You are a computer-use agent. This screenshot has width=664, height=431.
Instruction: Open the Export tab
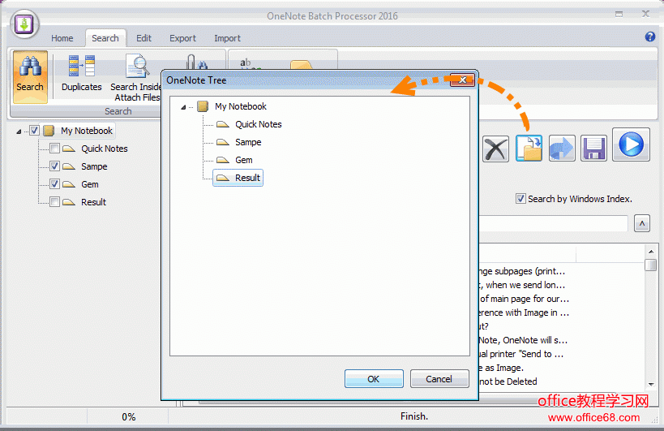[182, 38]
